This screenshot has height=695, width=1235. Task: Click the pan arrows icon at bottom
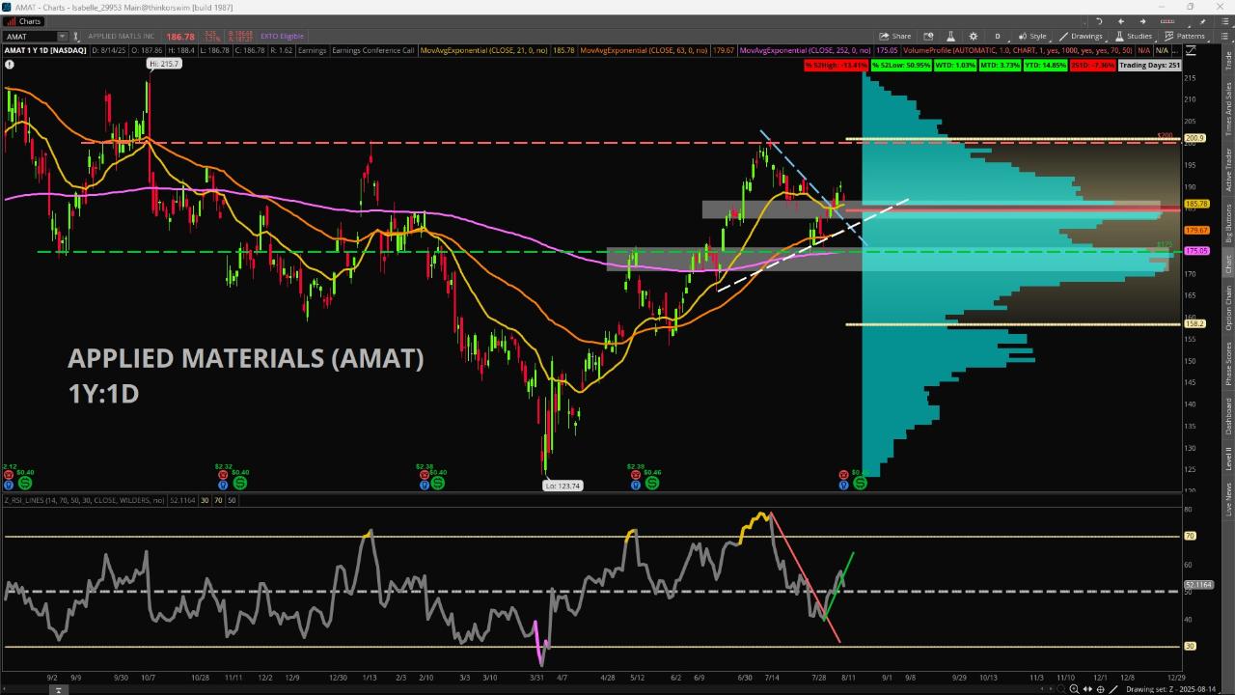1087,688
